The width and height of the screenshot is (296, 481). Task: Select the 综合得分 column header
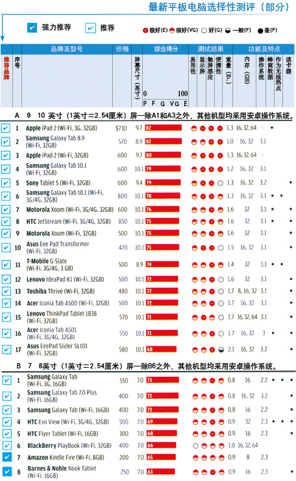166,49
